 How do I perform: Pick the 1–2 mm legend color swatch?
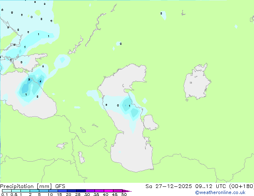(25, 191)
